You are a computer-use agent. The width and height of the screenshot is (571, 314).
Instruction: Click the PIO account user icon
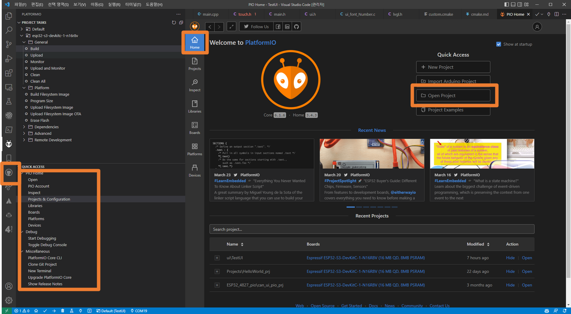pyautogui.click(x=537, y=27)
